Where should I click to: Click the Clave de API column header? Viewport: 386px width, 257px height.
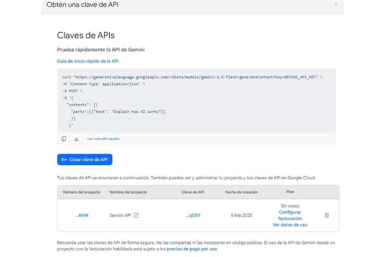pos(193,192)
